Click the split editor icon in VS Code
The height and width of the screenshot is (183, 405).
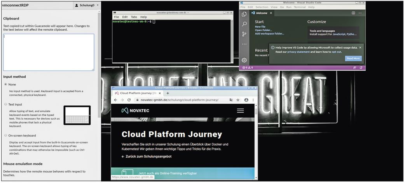353,13
